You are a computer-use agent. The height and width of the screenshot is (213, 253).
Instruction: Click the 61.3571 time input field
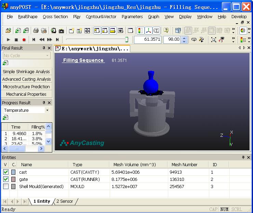tap(148, 39)
